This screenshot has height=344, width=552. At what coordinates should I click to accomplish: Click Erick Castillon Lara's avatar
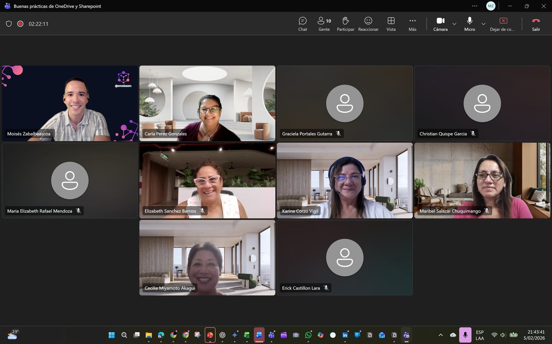pyautogui.click(x=345, y=258)
